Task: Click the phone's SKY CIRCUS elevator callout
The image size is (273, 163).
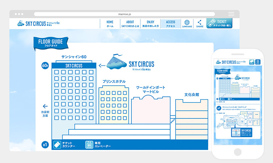Action: point(241,133)
